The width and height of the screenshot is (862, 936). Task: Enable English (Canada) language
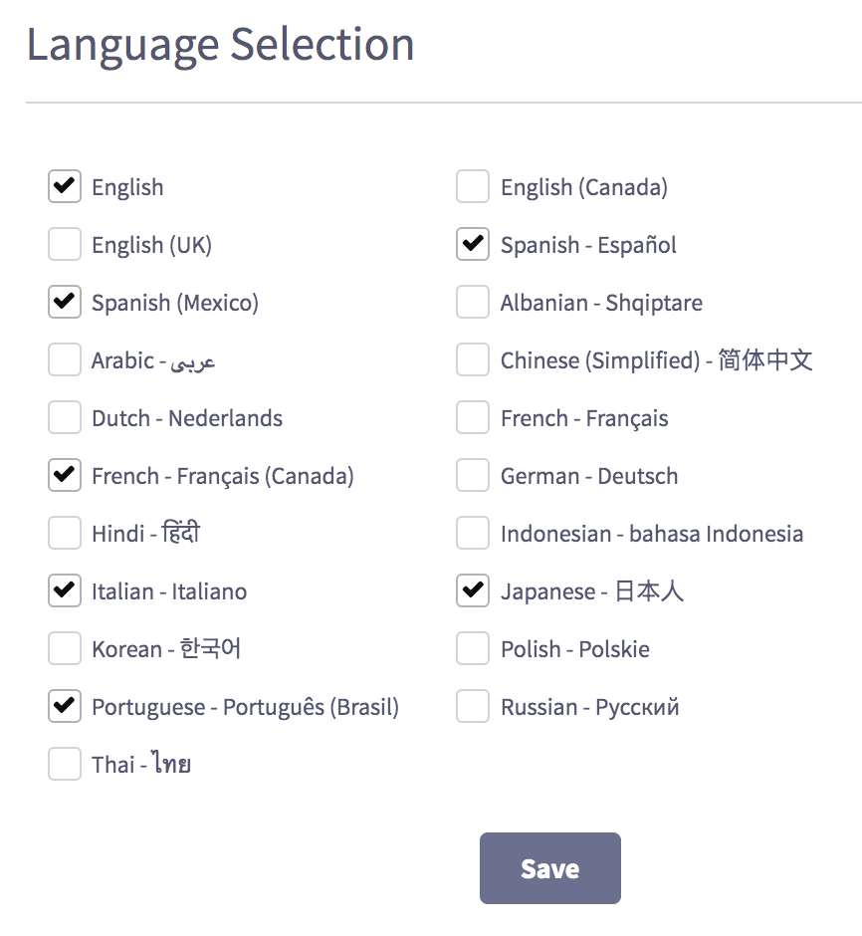coord(473,186)
